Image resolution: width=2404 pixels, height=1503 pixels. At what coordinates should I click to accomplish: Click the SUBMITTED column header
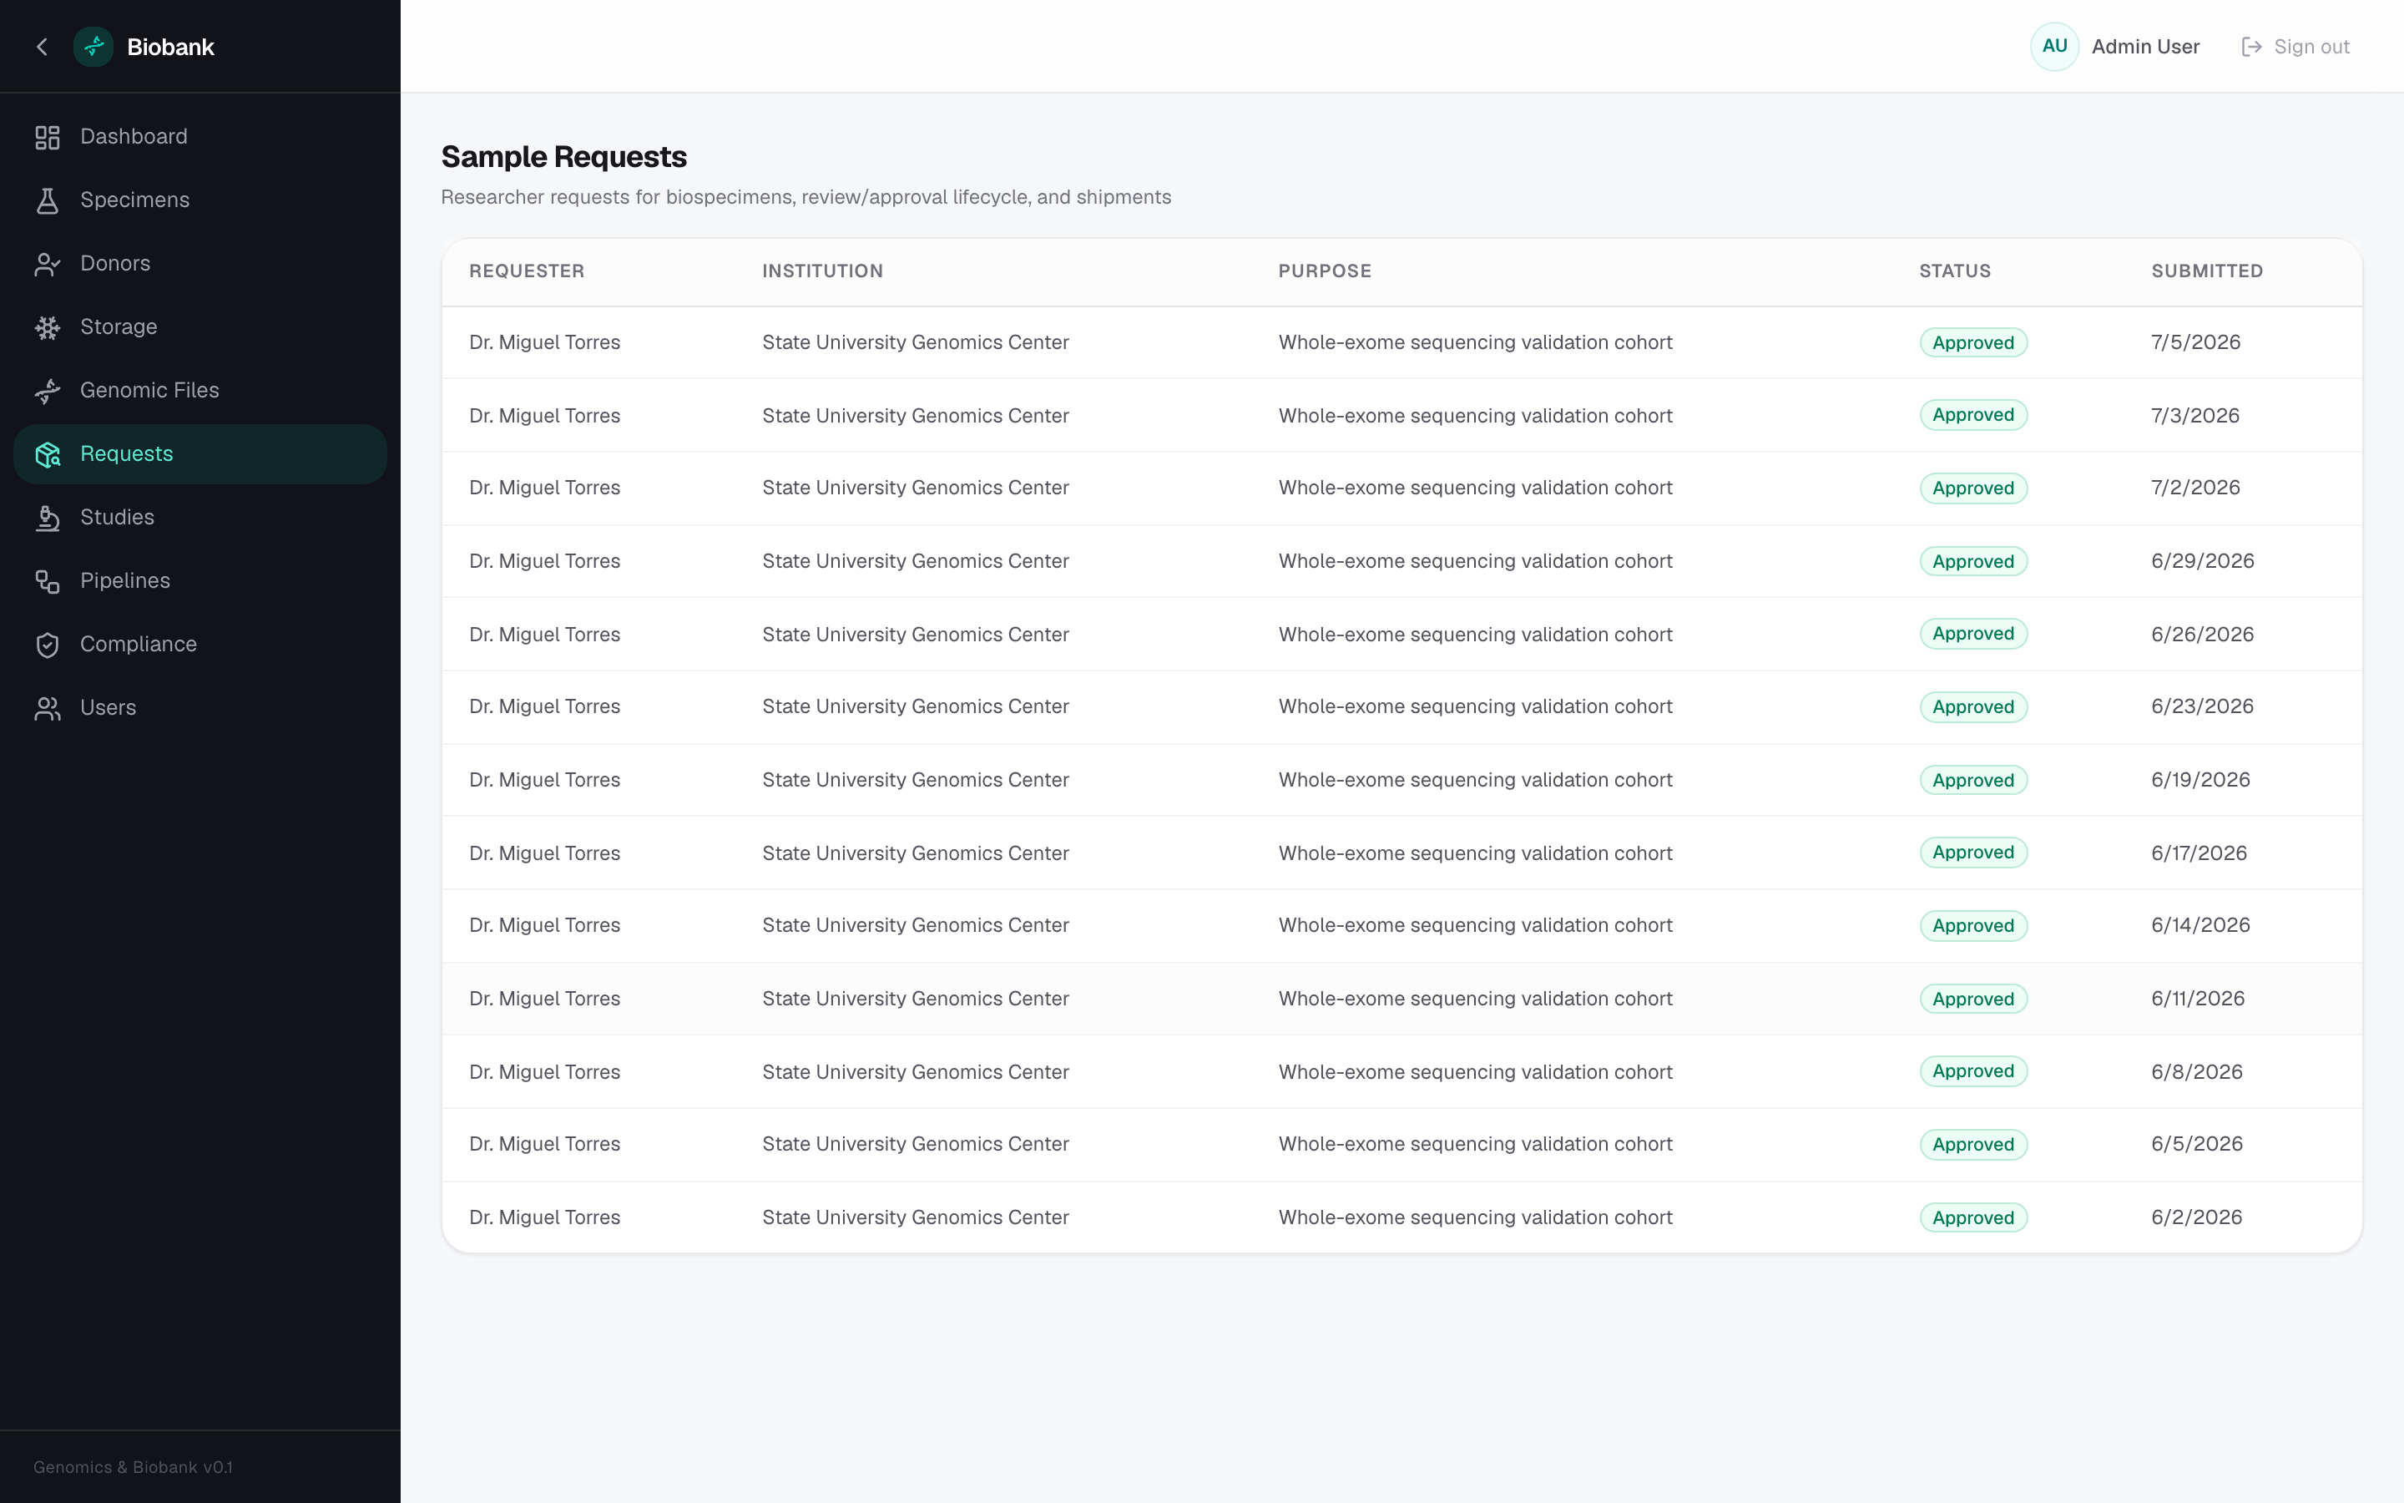2206,271
